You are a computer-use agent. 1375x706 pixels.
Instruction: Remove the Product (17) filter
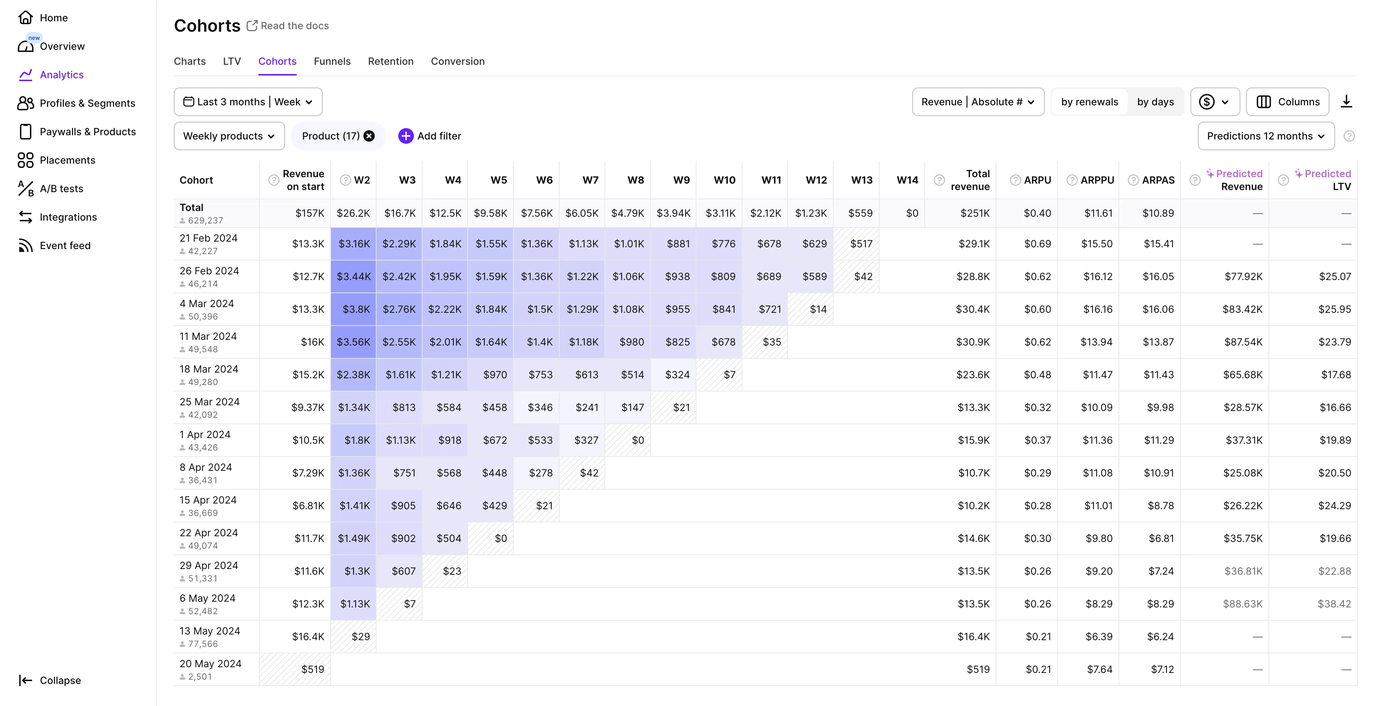[x=369, y=136]
